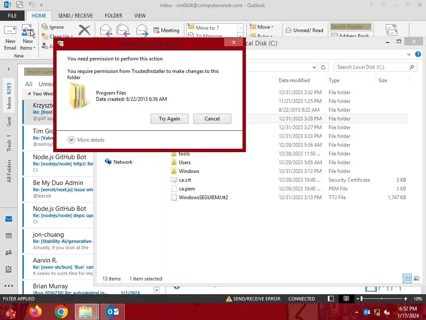Image resolution: width=426 pixels, height=320 pixels.
Task: Click the Forward icon in ribbon
Action: 142,30
